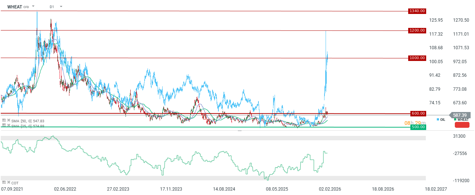
Task: Open the D1 timeframe dropdown arrow
Action: [61, 7]
